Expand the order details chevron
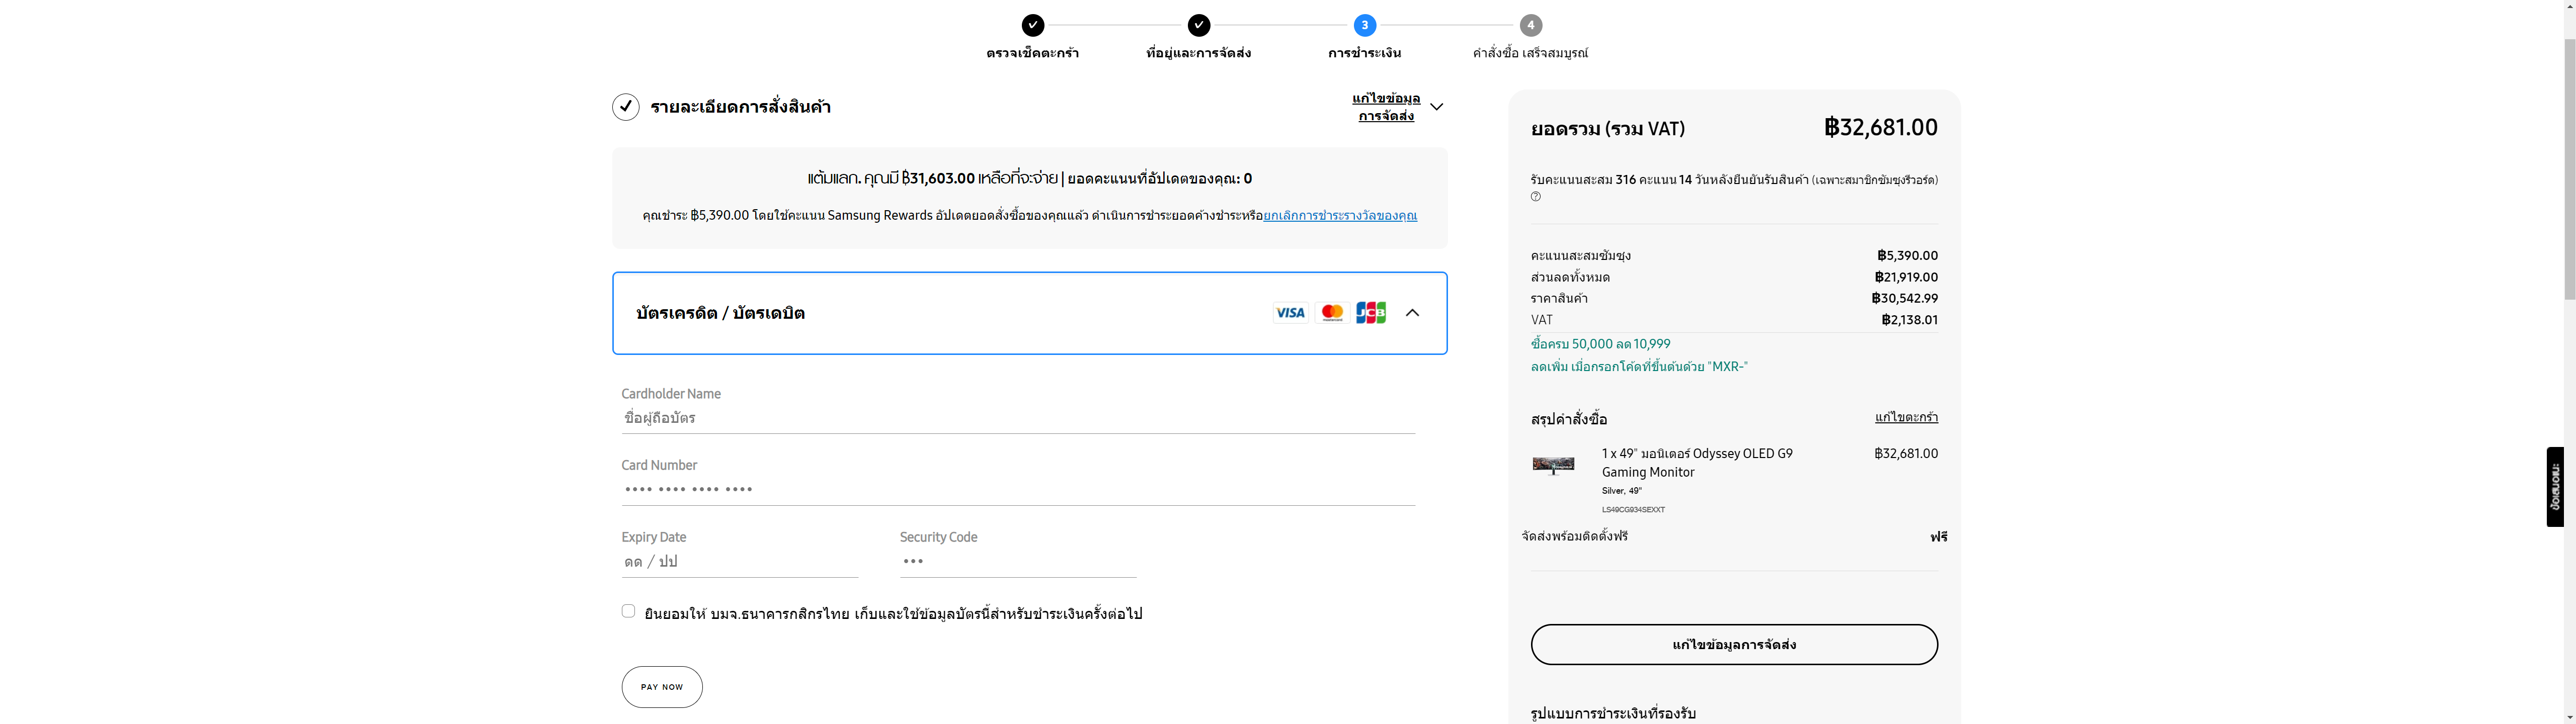Viewport: 2576px width, 724px height. click(1436, 107)
